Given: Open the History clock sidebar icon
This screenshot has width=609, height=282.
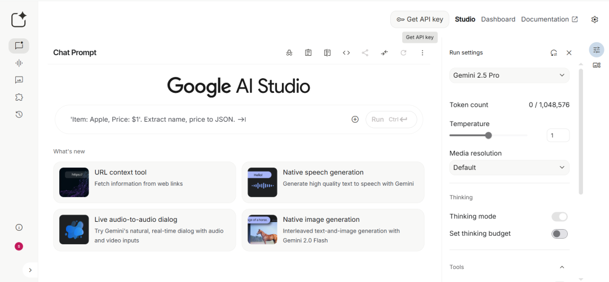Looking at the screenshot, I should pyautogui.click(x=19, y=114).
